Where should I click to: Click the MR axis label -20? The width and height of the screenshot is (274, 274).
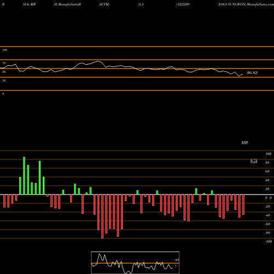click(267, 207)
